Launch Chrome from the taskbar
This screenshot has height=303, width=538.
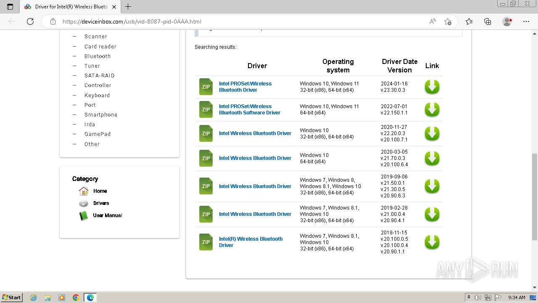point(76,298)
